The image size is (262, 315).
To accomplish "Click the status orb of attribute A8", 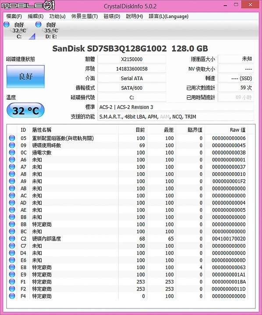I will coord(12,174).
